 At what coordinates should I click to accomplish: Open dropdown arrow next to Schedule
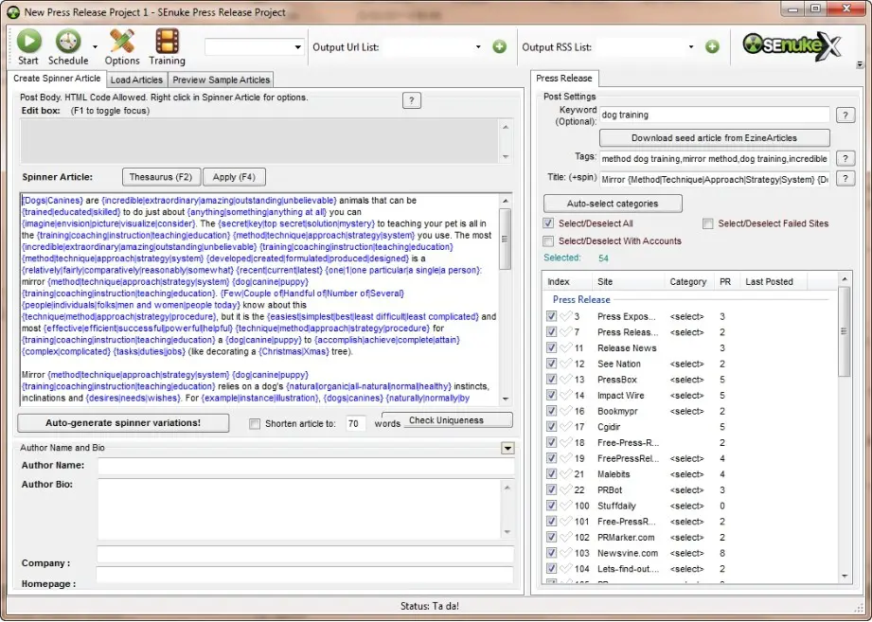tap(95, 47)
